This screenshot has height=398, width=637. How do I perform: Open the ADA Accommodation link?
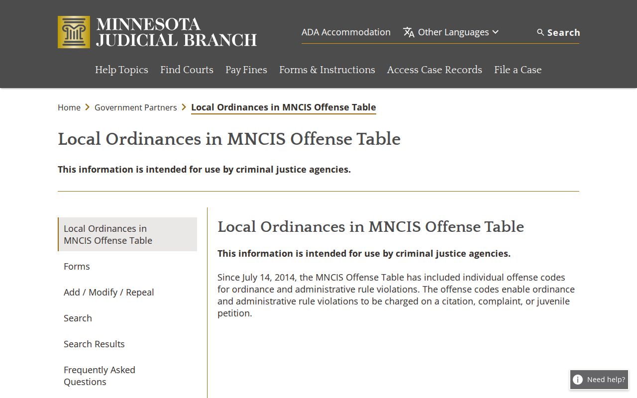346,32
